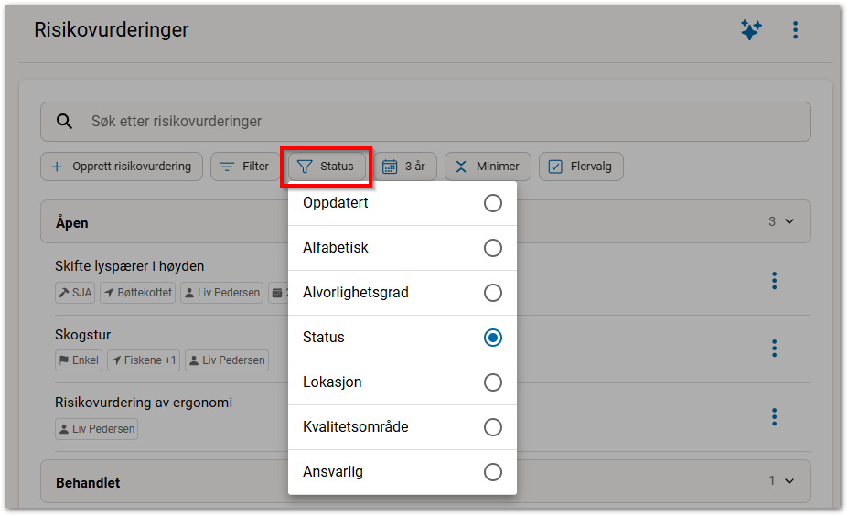The height and width of the screenshot is (516, 848).
Task: Open three-dot menu for Skogstur row
Action: [x=775, y=349]
